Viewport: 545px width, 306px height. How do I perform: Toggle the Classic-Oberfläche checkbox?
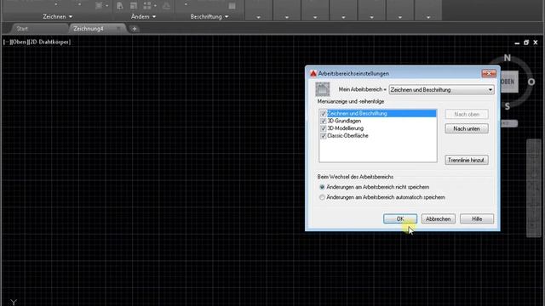click(x=324, y=136)
